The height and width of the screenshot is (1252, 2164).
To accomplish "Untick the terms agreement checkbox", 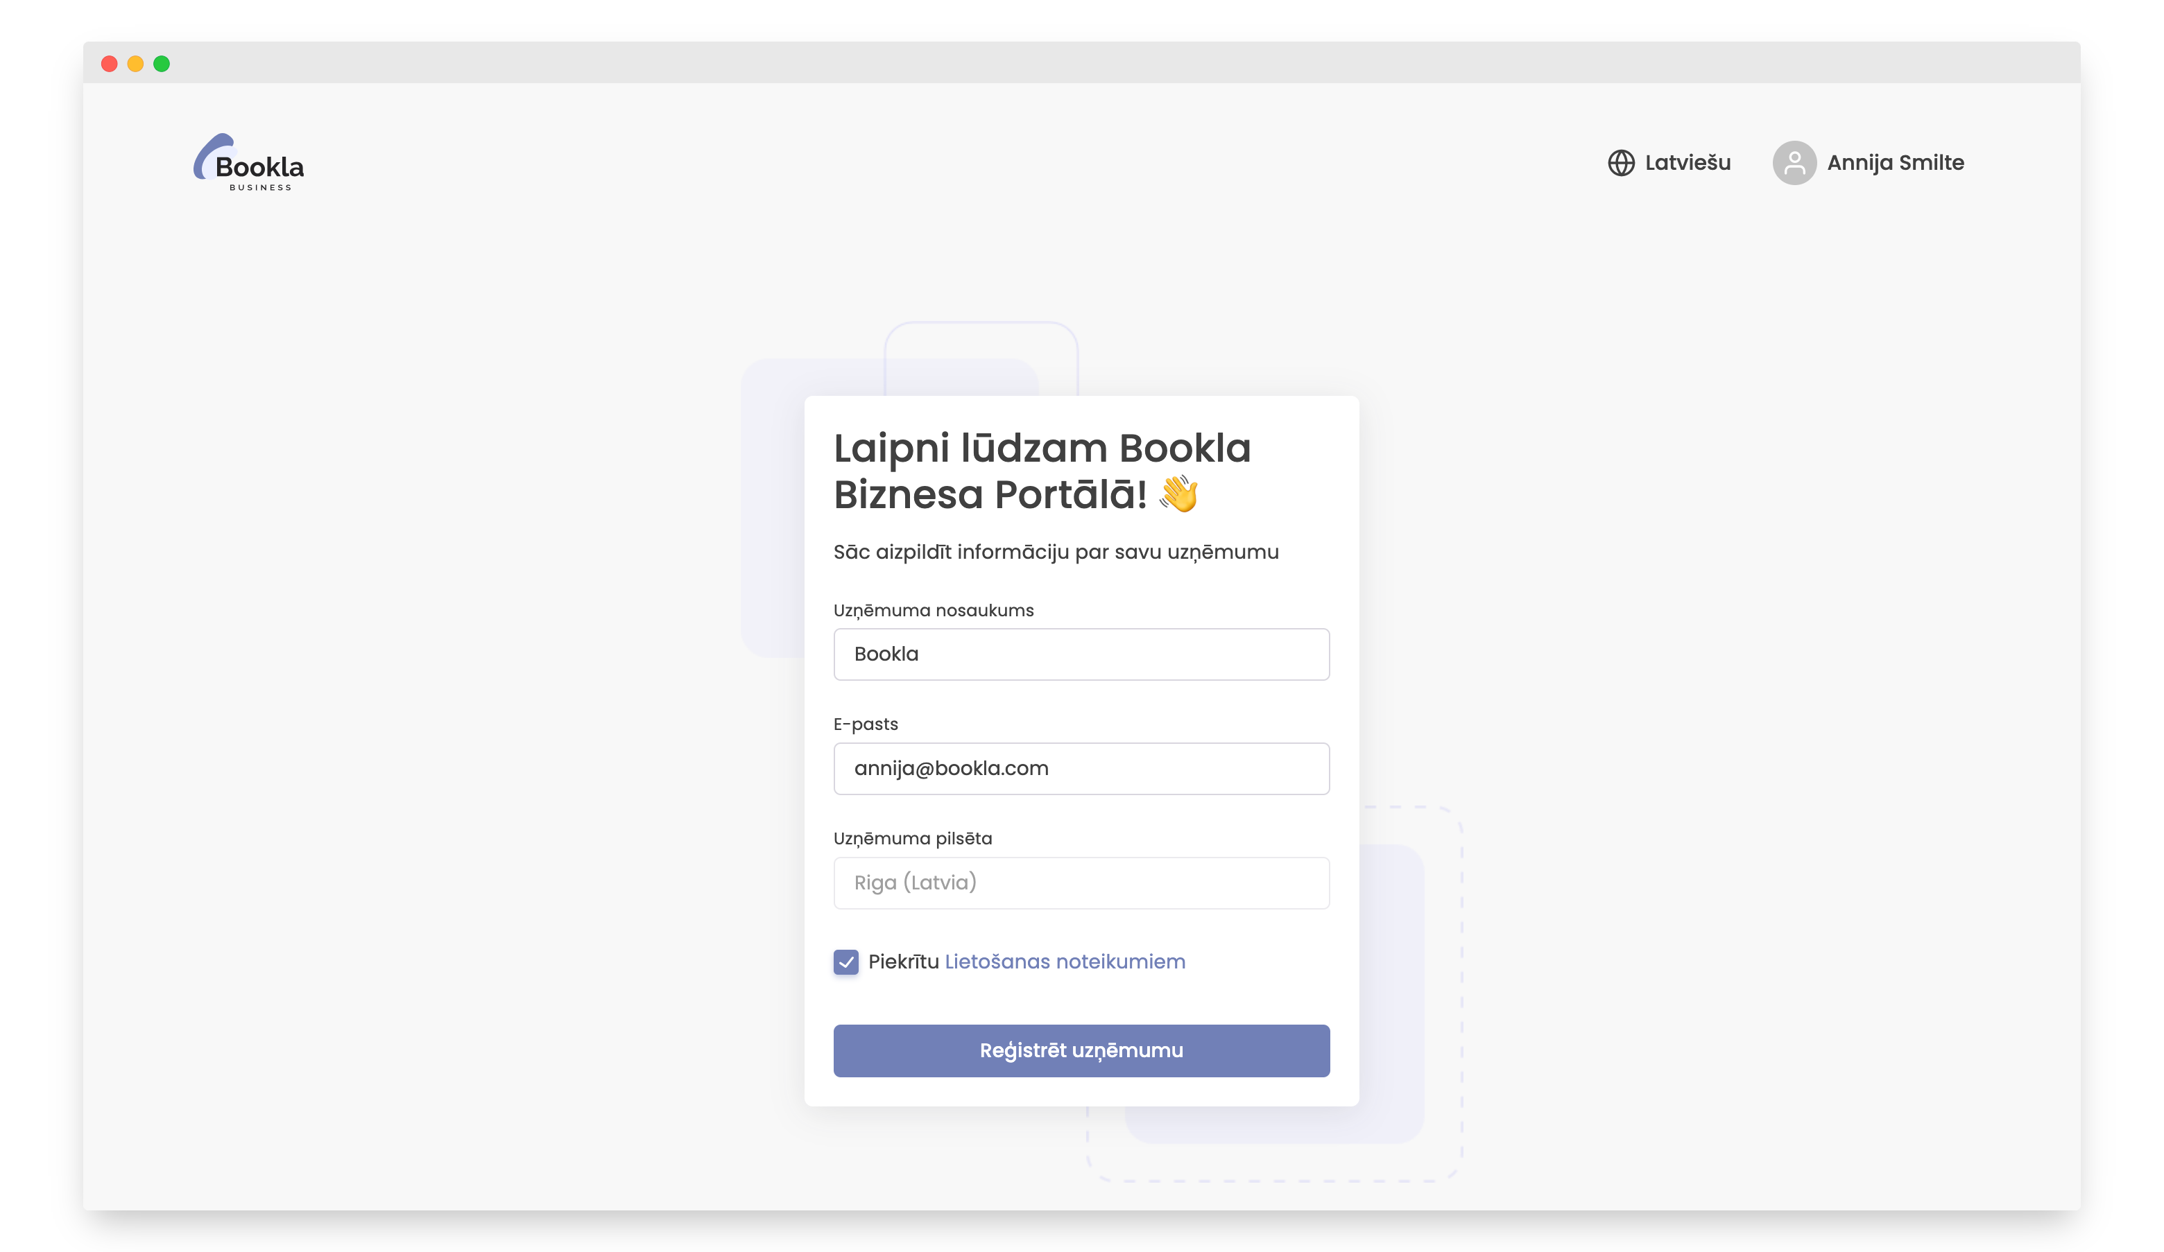I will (x=846, y=962).
